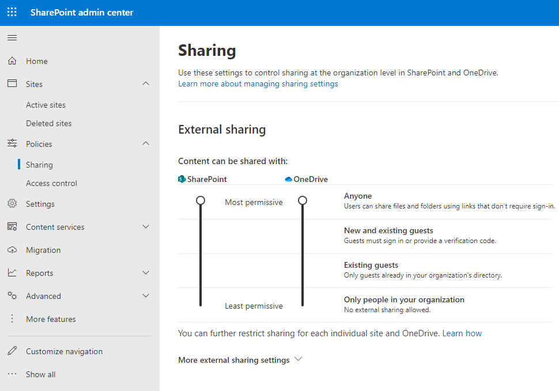
Task: Open the Learn how link
Action: [x=462, y=333]
